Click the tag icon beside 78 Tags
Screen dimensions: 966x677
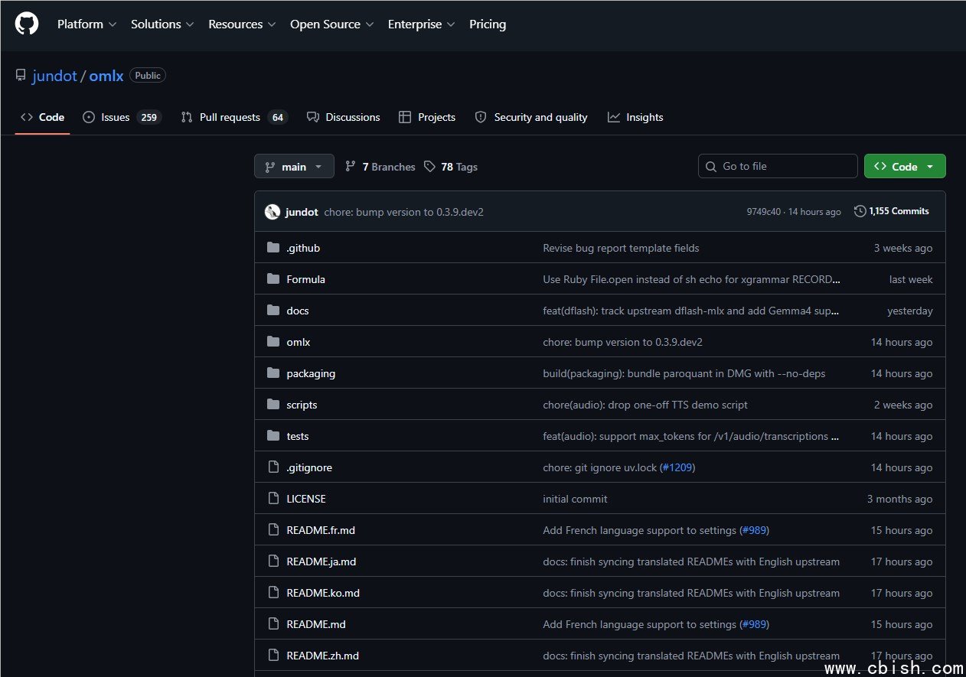[x=430, y=167]
